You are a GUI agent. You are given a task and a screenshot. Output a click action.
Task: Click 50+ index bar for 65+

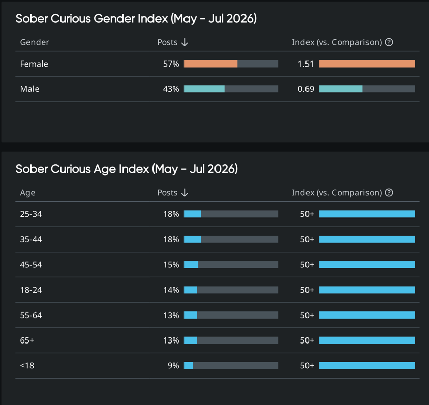[x=367, y=340]
